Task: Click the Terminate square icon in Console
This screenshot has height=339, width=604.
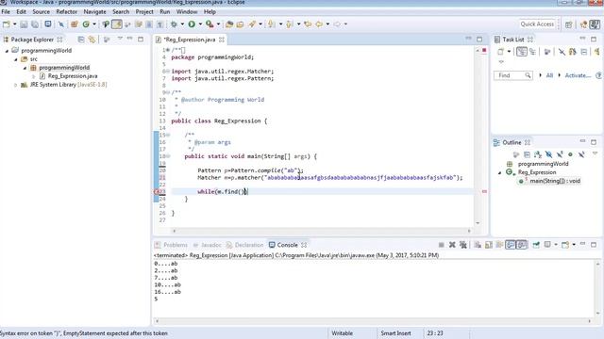Action: tap(442, 245)
